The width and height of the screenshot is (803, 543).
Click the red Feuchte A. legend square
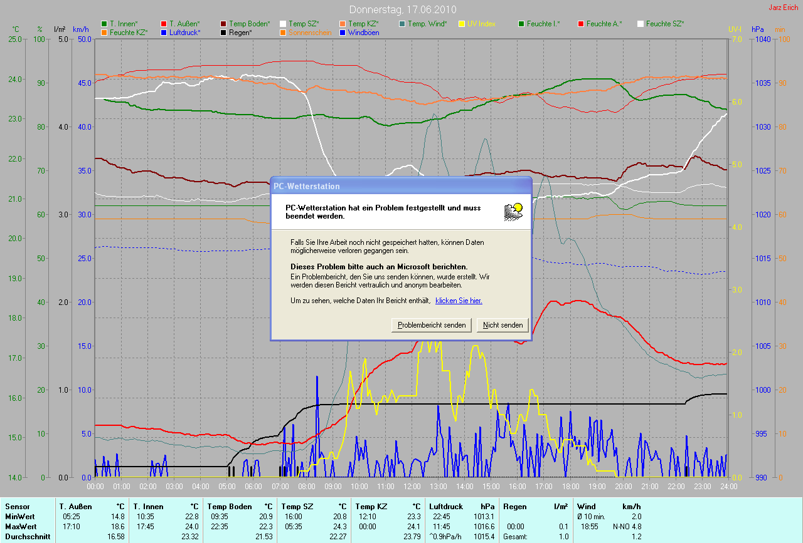coord(581,24)
